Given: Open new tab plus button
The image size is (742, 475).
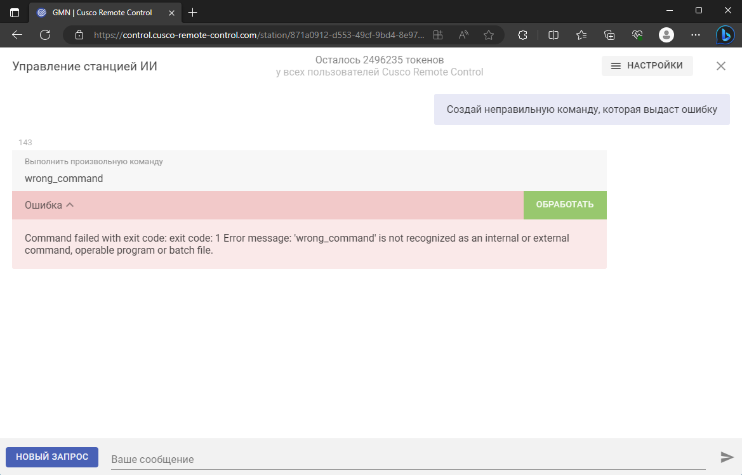Looking at the screenshot, I should point(192,13).
